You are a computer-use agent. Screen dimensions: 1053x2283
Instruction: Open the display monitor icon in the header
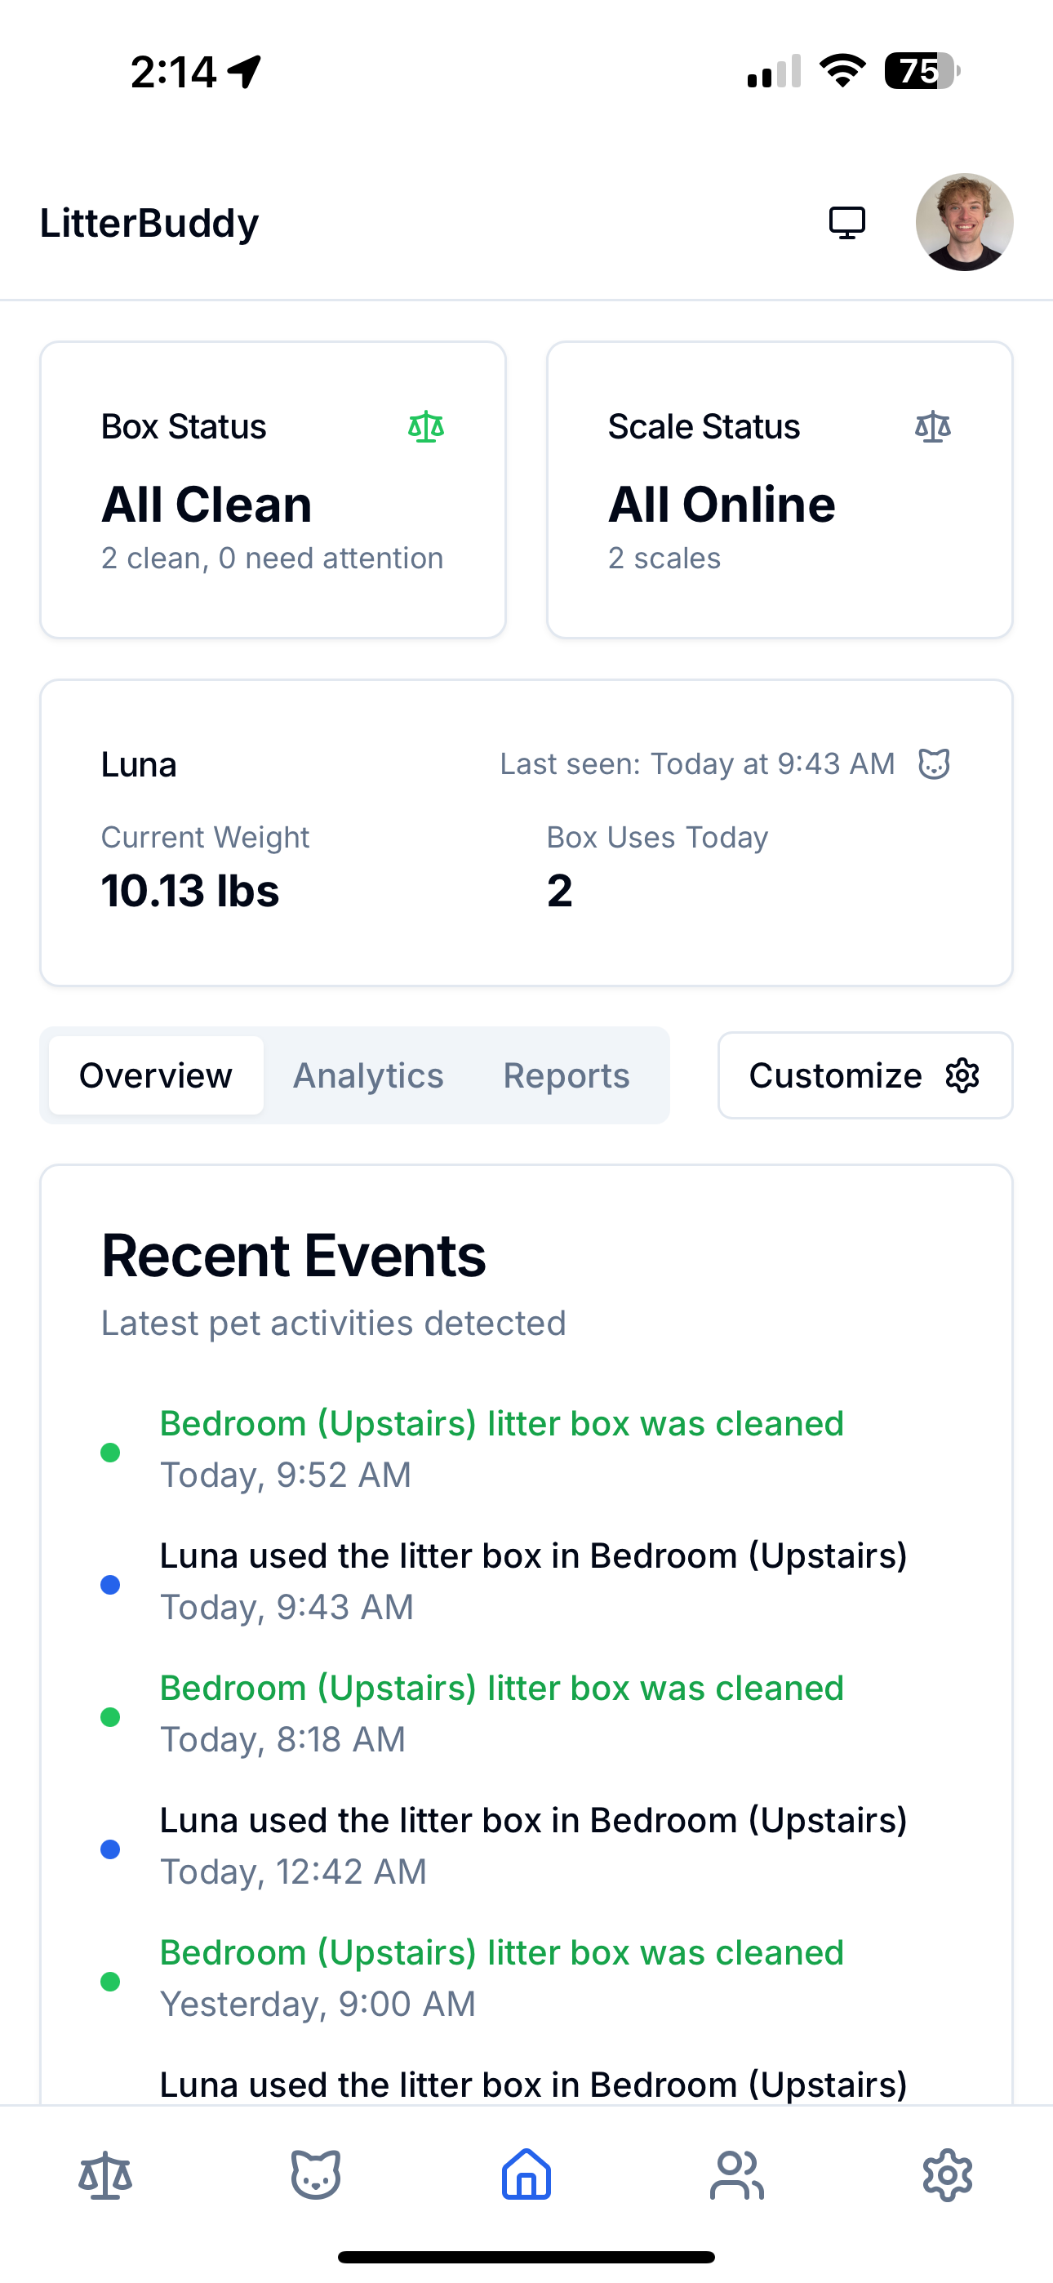[x=846, y=222]
